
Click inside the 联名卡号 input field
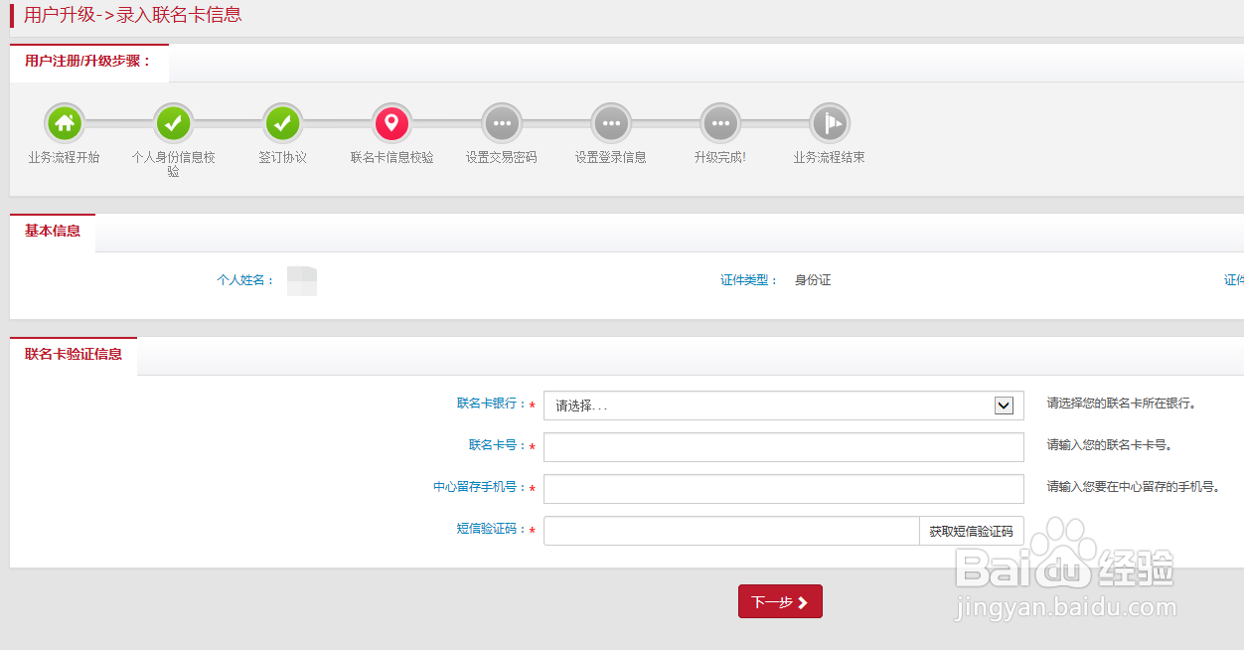tap(784, 446)
